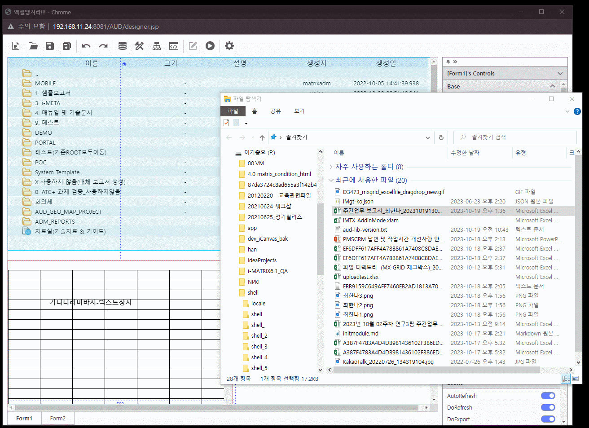Screen dimensions: 589x428
Task: Click the 즐겨찾기 검색 search box
Action: pos(515,137)
